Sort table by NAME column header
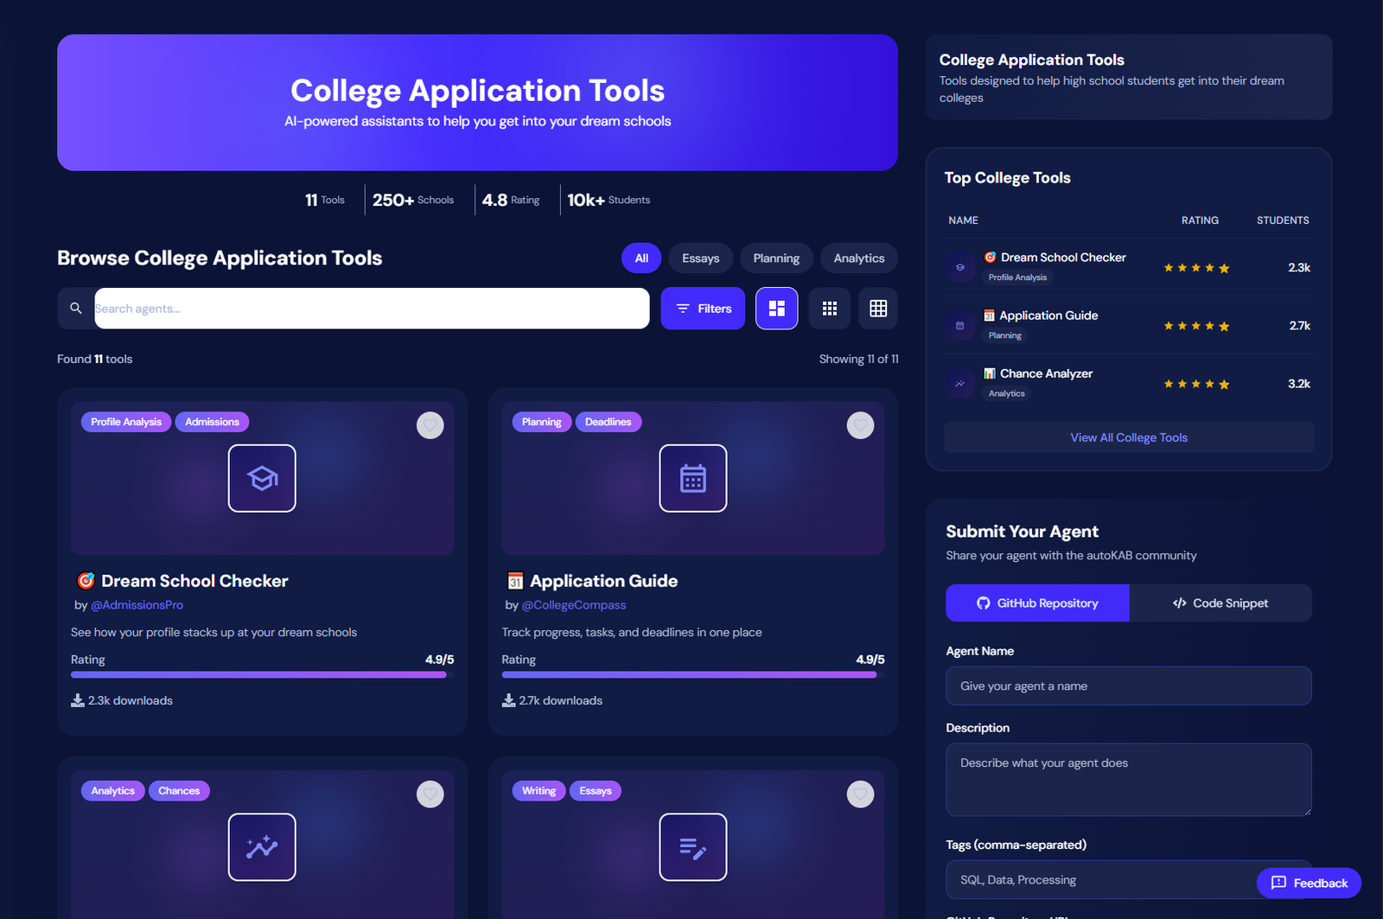Screen dimensions: 1383x919 tap(963, 220)
